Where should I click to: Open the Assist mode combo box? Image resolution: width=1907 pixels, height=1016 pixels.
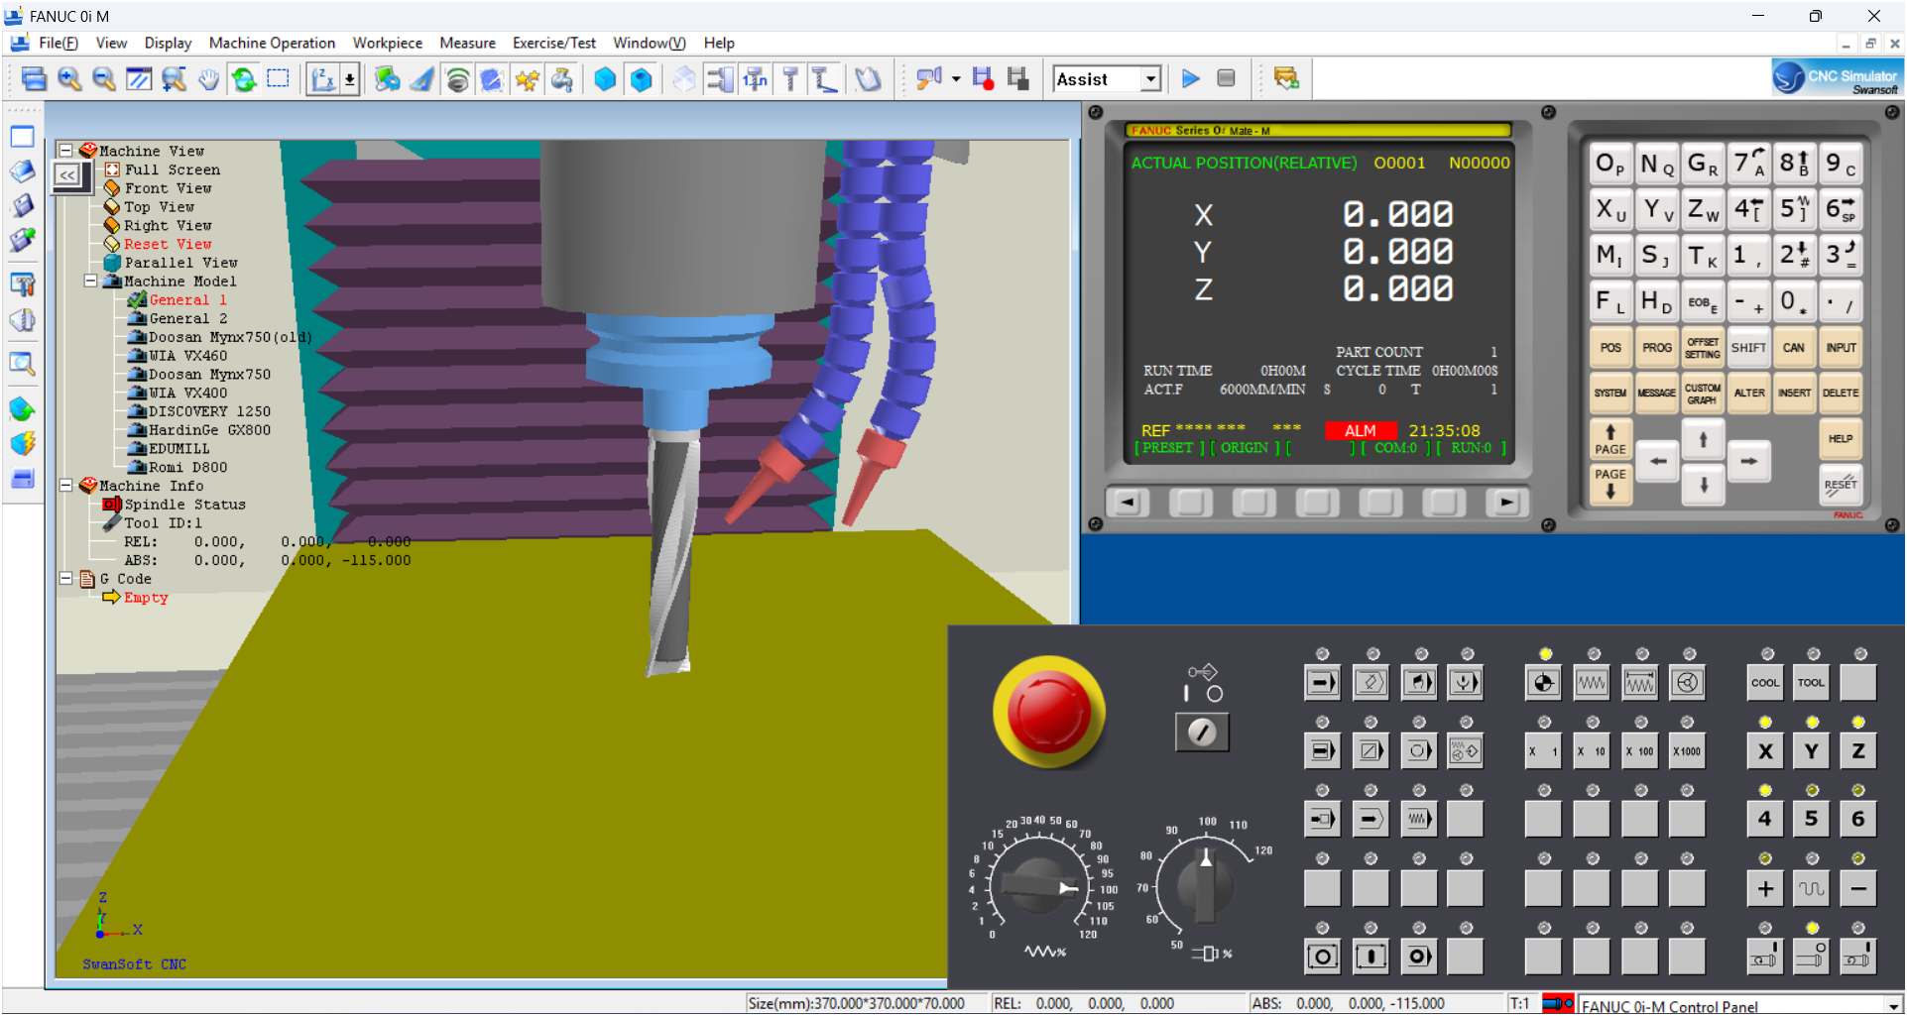1107,79
